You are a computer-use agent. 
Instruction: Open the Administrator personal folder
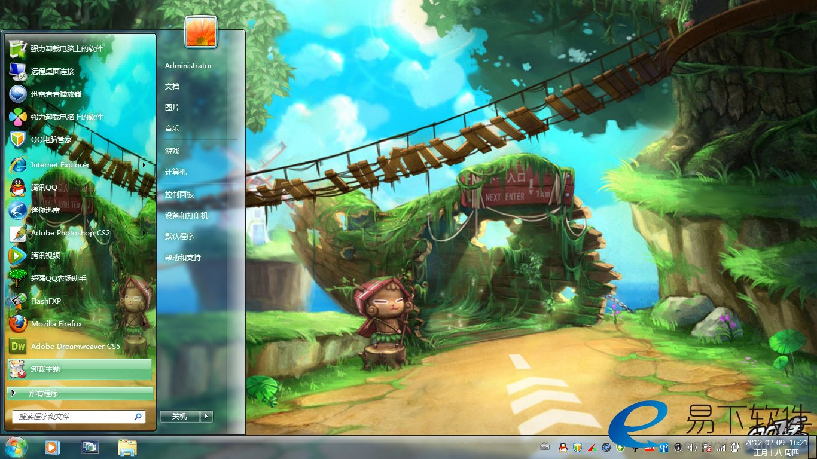[188, 66]
